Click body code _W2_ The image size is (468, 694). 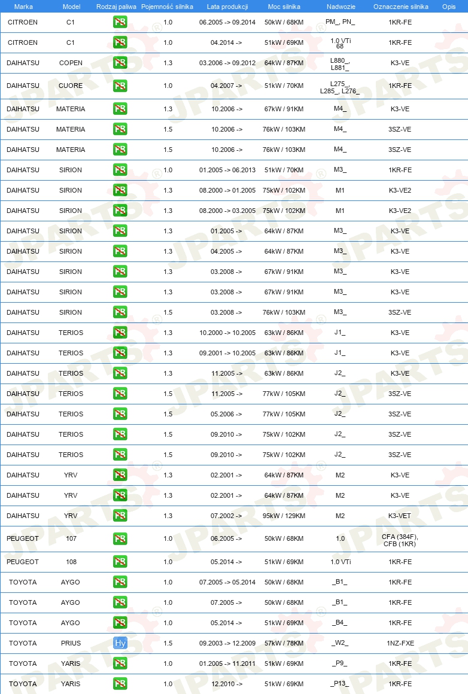339,643
